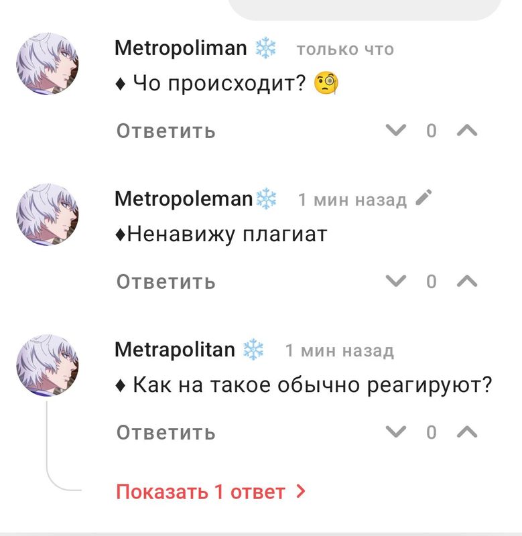Image resolution: width=522 pixels, height=536 pixels.
Task: Downvote the "Чо происходит?" comment
Action: (397, 130)
